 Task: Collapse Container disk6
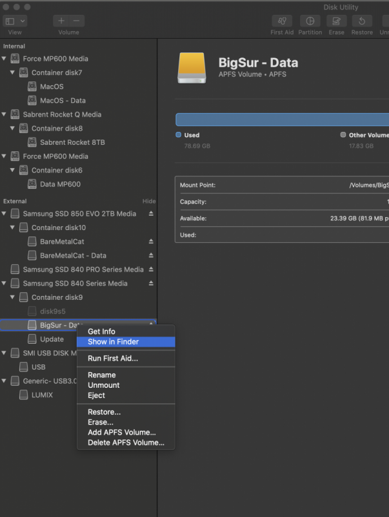[12, 170]
